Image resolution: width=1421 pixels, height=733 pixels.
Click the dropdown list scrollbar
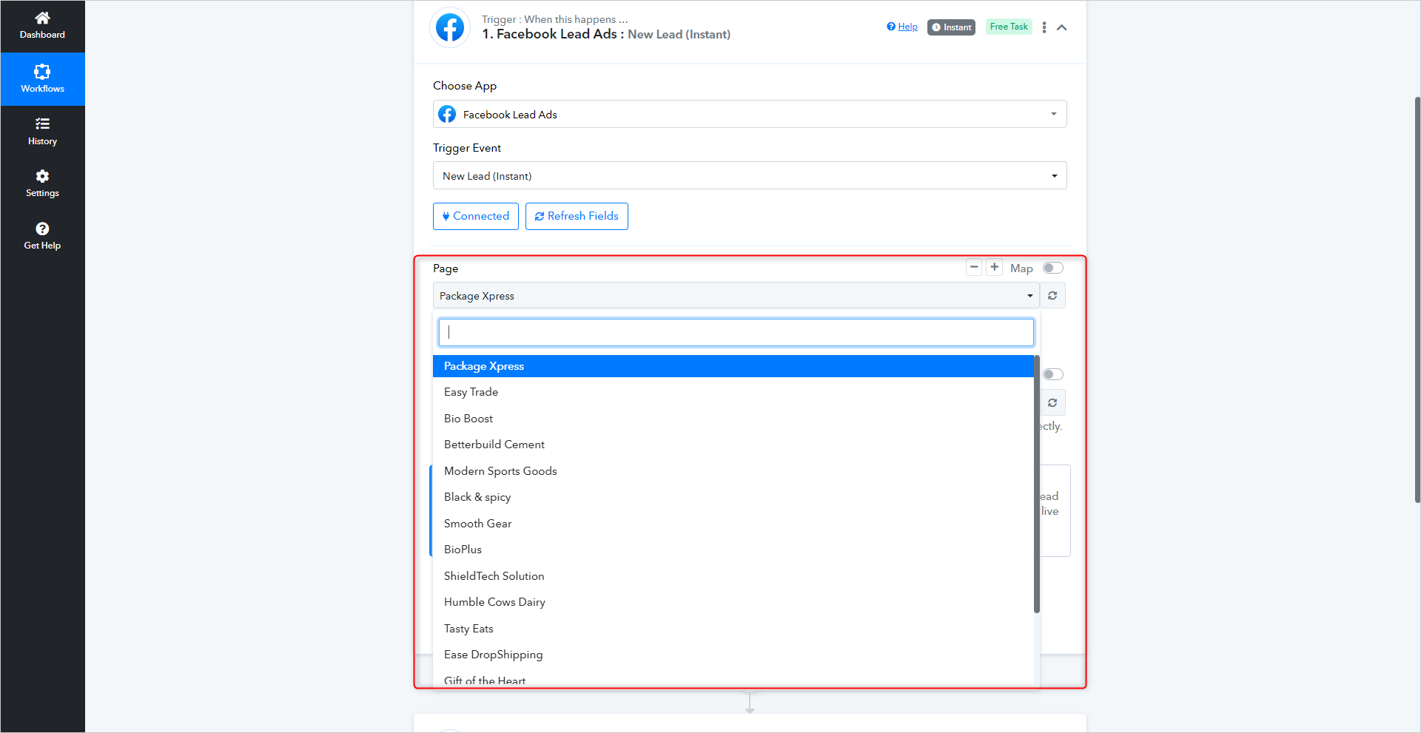coord(1037,484)
